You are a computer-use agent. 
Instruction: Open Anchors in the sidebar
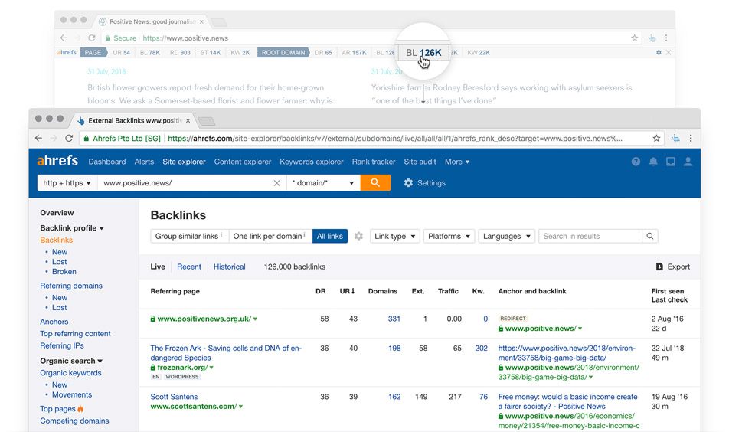(x=54, y=322)
